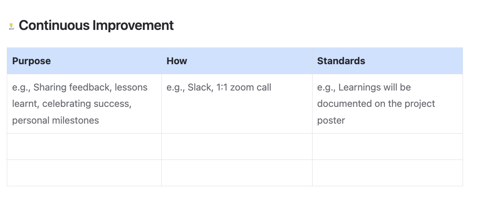Select the Purpose column header cell
477x205 pixels.
tap(84, 61)
